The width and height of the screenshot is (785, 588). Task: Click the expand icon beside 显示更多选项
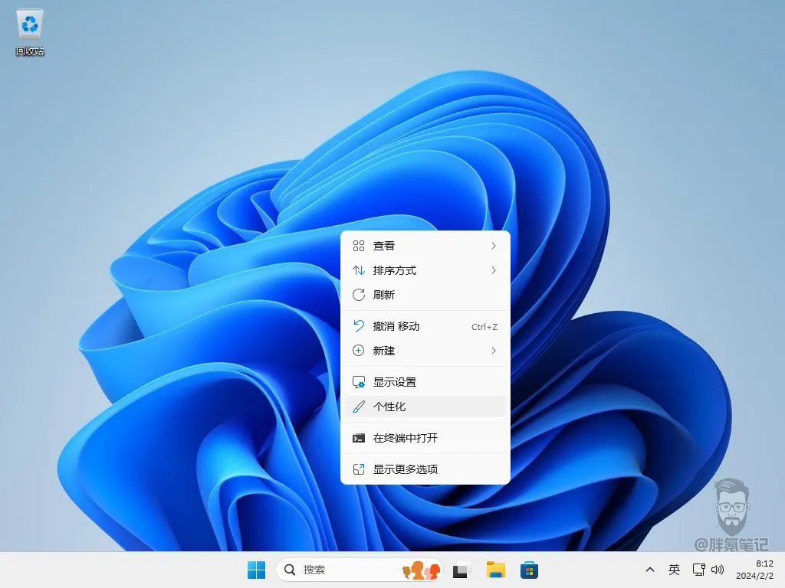point(359,469)
